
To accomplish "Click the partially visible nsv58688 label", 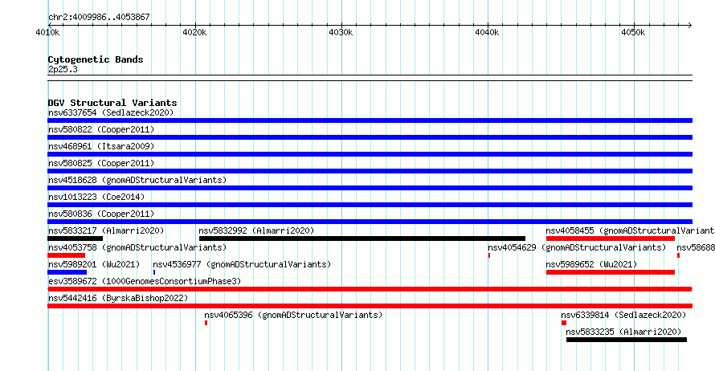I will pyautogui.click(x=696, y=247).
